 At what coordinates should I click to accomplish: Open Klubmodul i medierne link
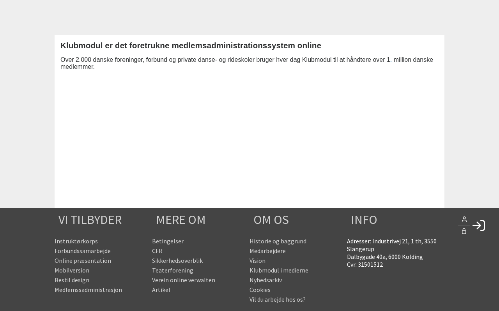279,270
